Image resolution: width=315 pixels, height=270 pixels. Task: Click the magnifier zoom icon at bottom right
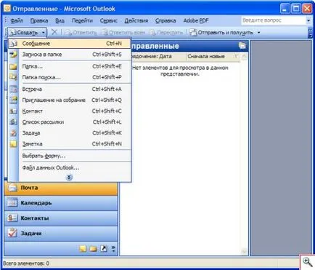click(x=308, y=262)
